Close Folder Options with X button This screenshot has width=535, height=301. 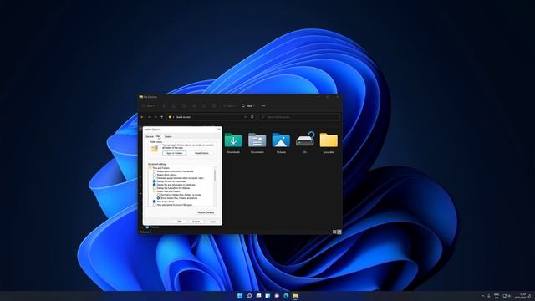219,130
